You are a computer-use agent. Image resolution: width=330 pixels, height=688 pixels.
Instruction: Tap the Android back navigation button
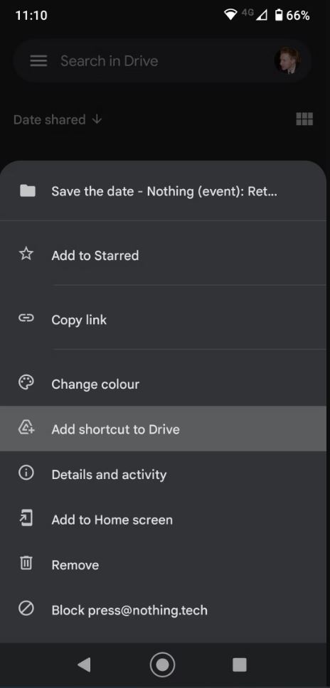(84, 665)
